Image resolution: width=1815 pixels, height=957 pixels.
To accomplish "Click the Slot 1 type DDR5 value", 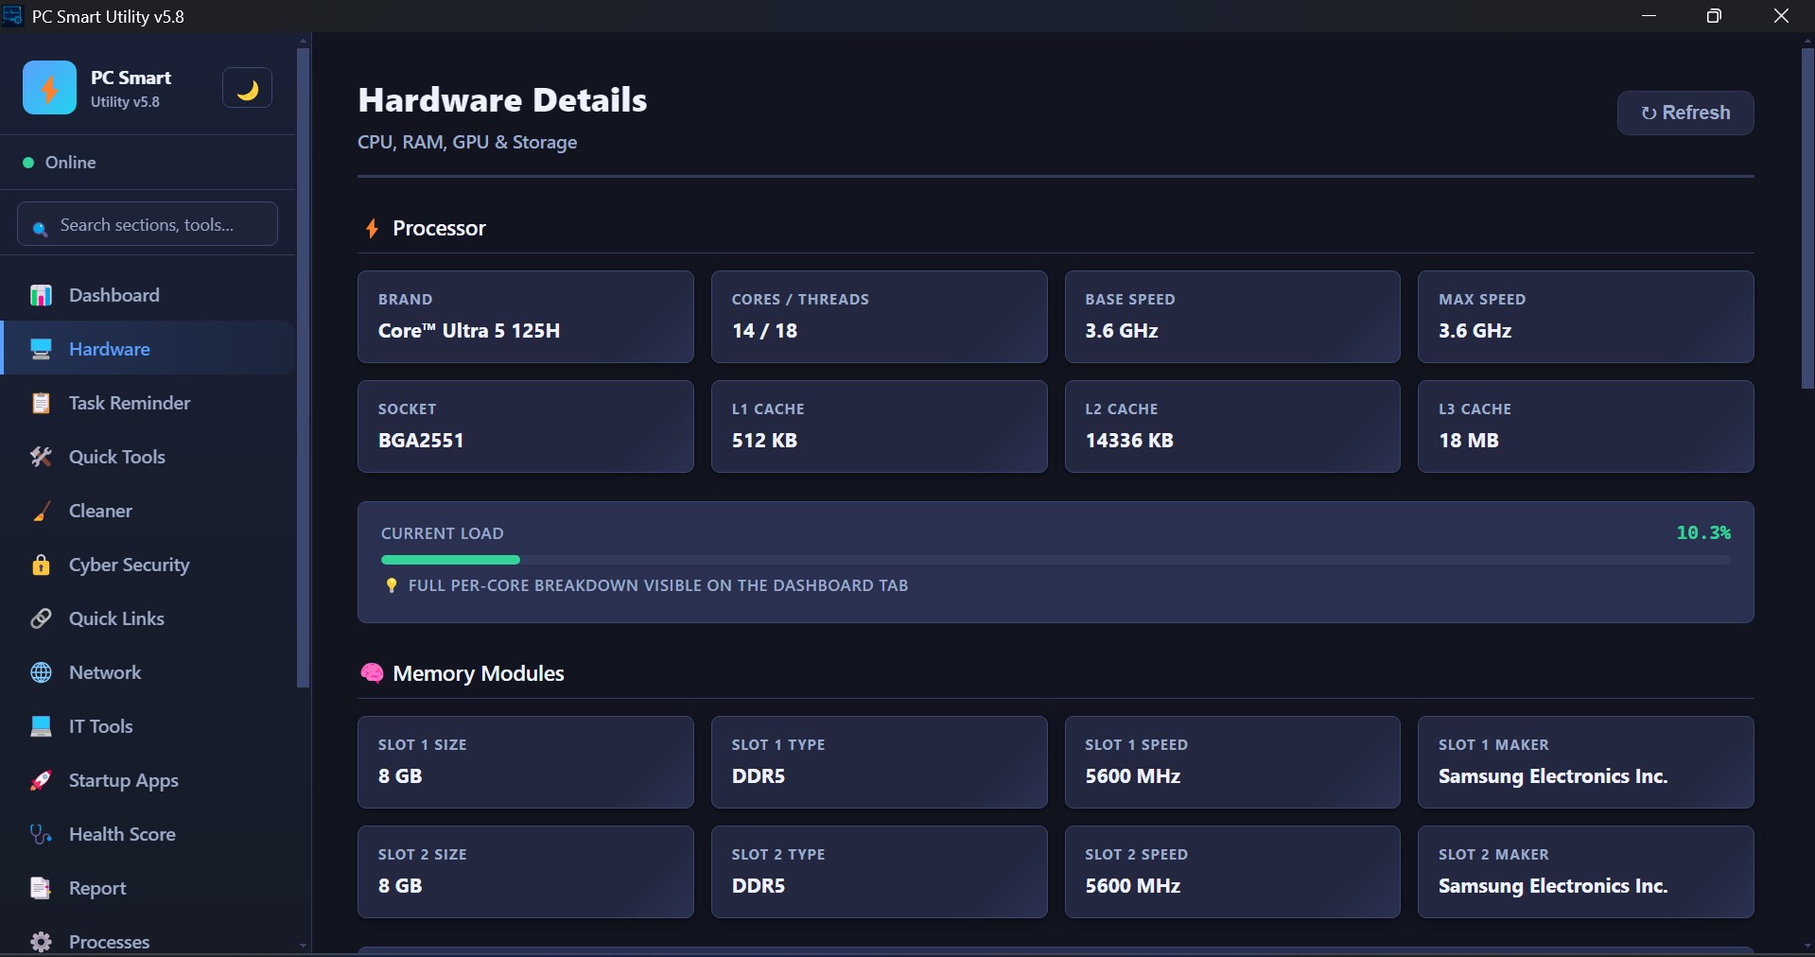I will 759,776.
